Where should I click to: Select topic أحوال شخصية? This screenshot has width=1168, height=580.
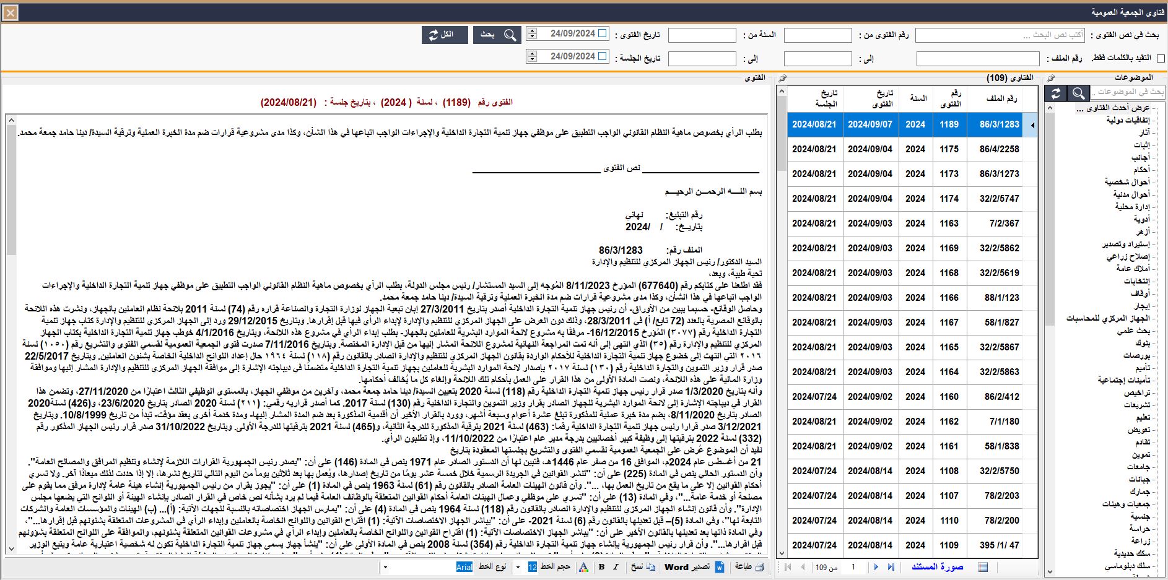[x=1127, y=182]
